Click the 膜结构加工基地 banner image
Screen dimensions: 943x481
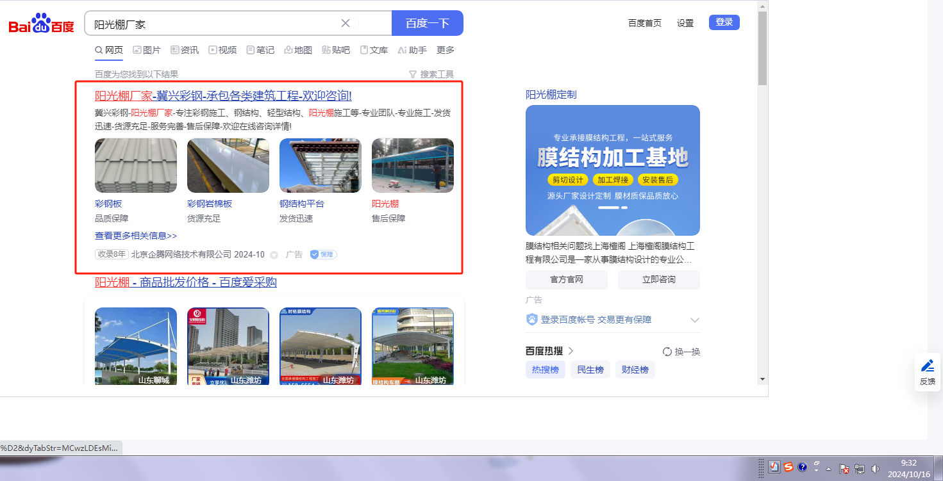tap(613, 170)
